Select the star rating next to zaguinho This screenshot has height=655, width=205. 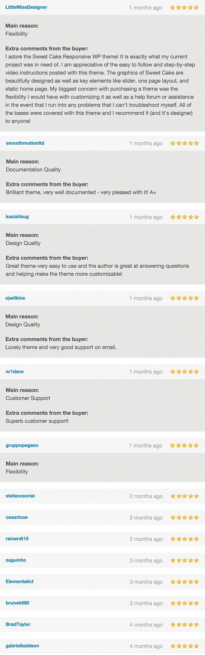tap(184, 561)
